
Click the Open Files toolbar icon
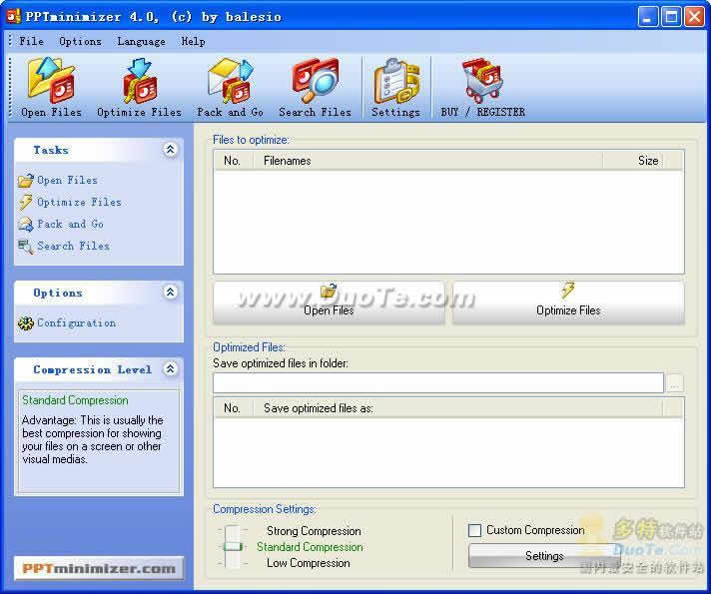click(x=51, y=80)
